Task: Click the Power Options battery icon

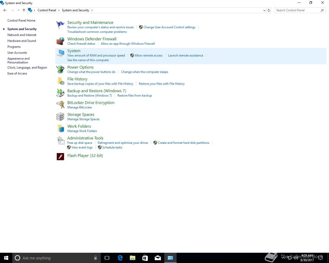Action: [60, 69]
